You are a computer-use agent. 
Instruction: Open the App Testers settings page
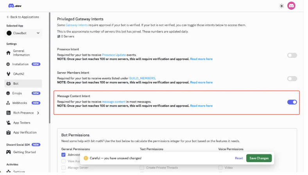22,123
